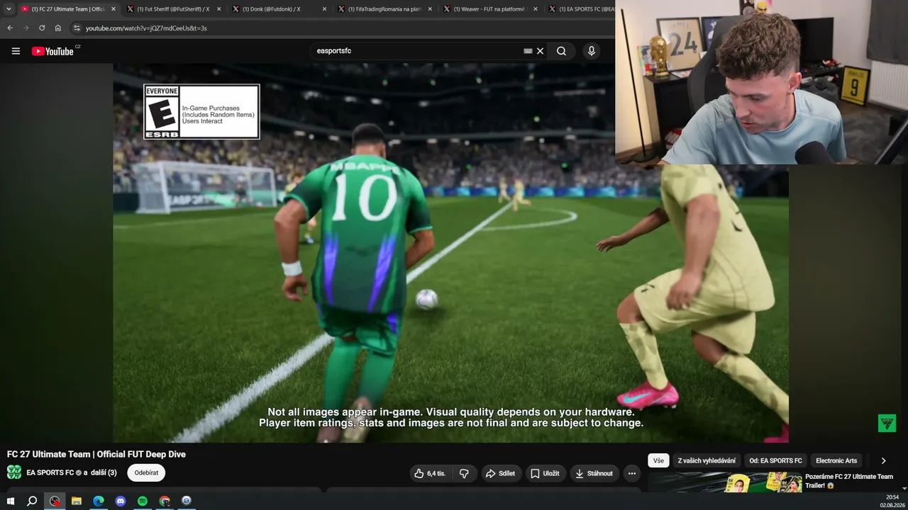
Task: Focus the YouTube search field
Action: coord(419,51)
